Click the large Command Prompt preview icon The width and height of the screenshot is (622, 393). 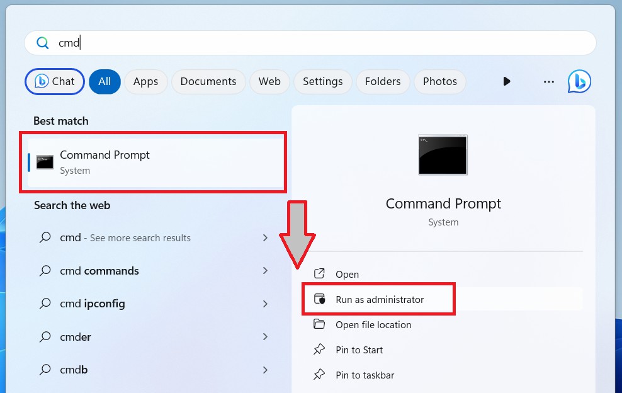443,155
